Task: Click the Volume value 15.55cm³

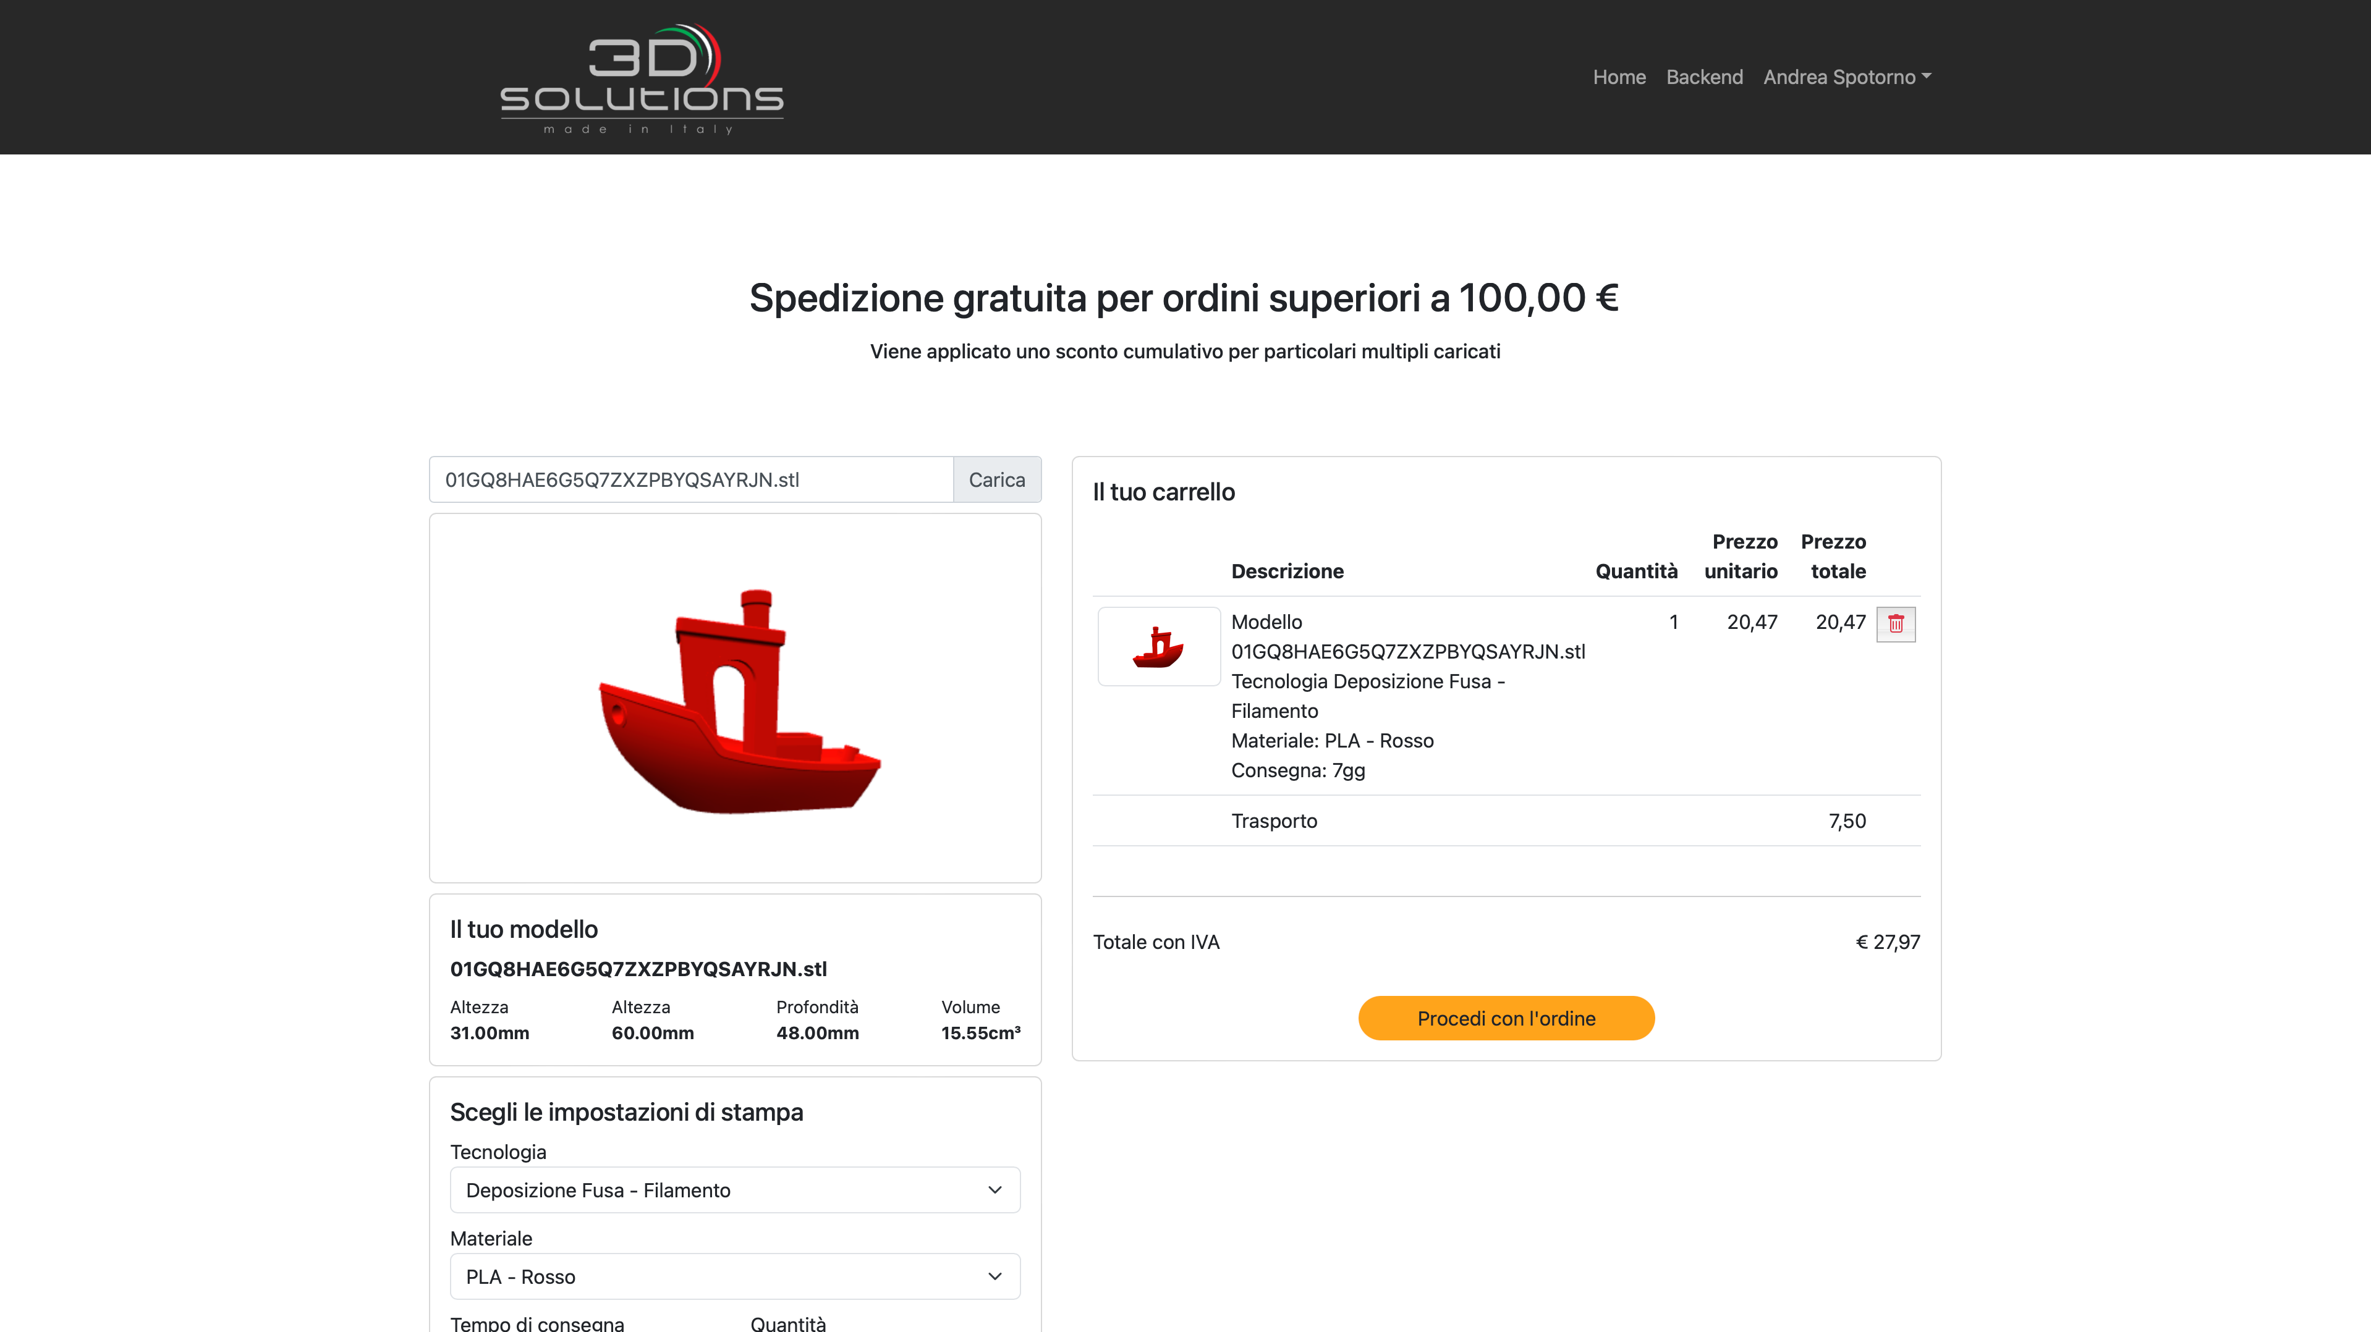Action: click(x=980, y=1033)
